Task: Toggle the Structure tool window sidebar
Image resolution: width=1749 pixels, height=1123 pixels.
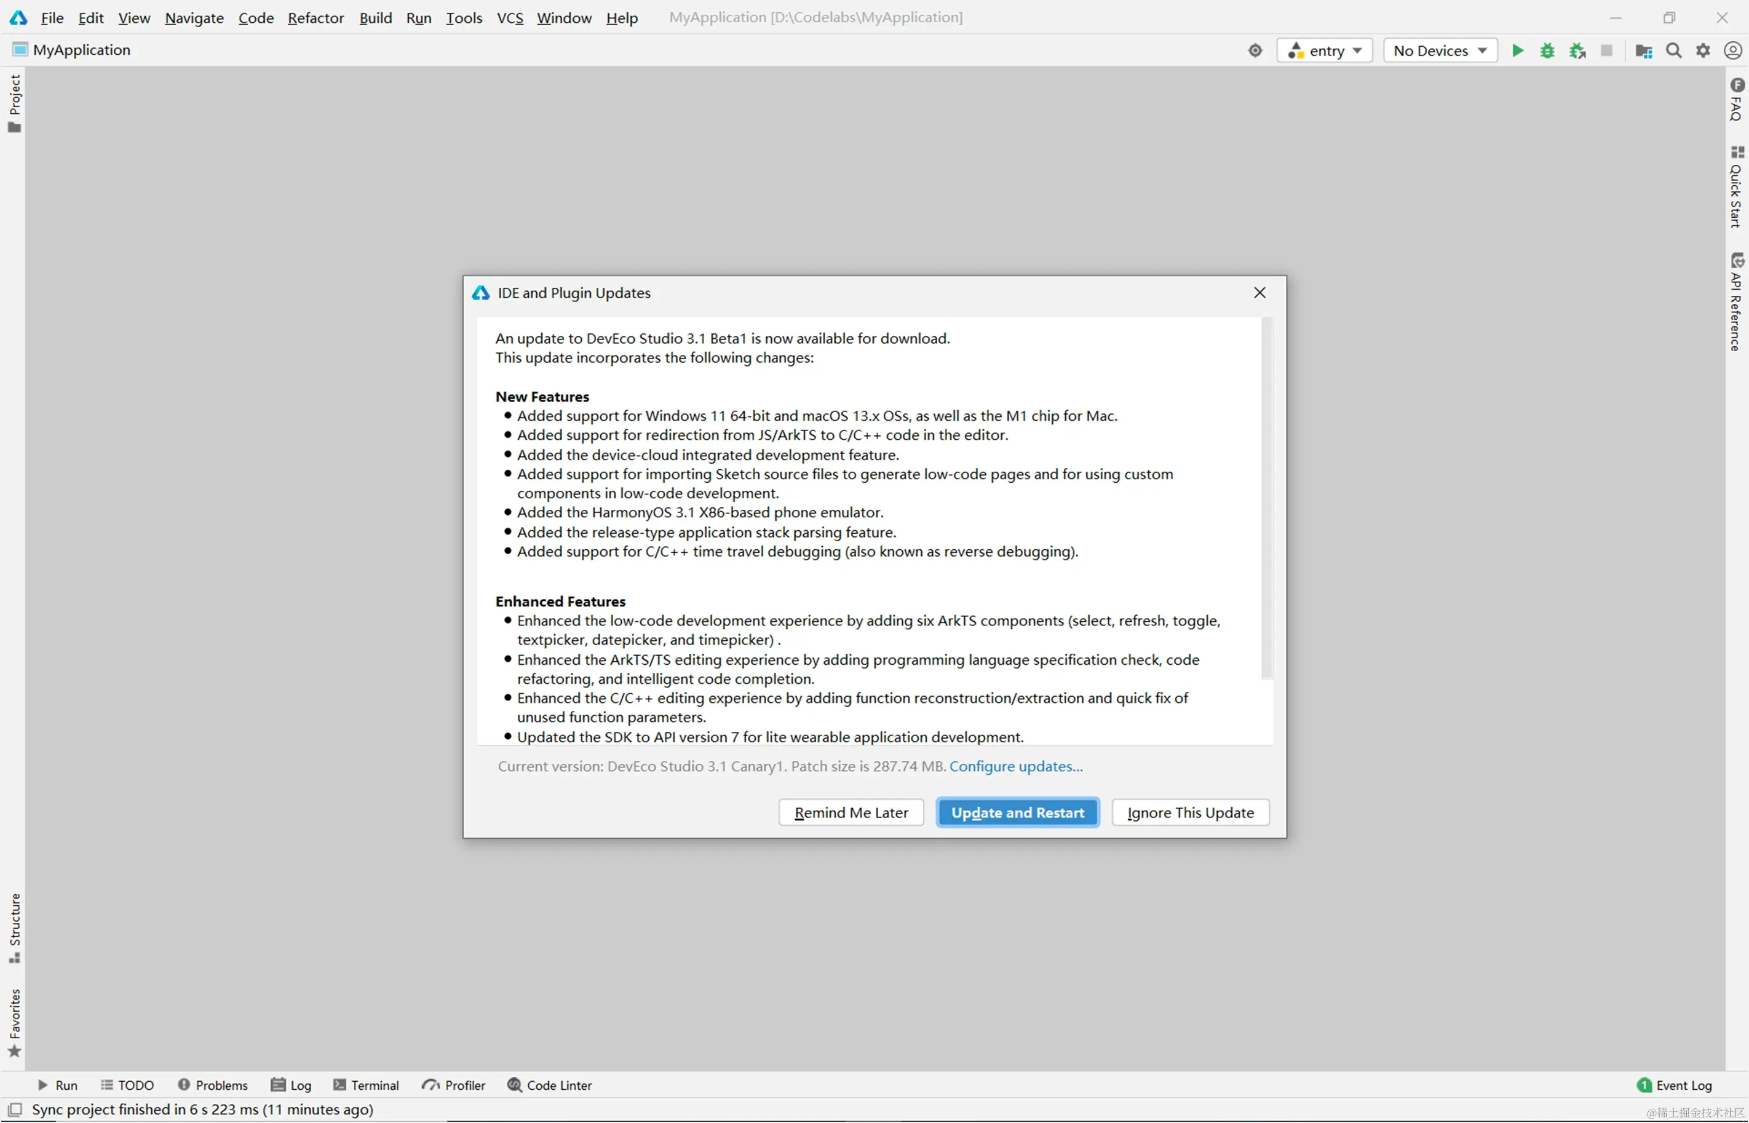Action: [x=15, y=927]
